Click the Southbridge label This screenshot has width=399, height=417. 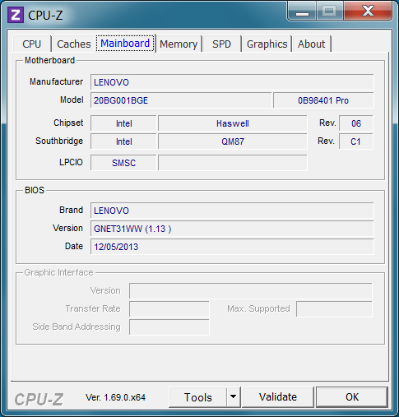tap(59, 141)
